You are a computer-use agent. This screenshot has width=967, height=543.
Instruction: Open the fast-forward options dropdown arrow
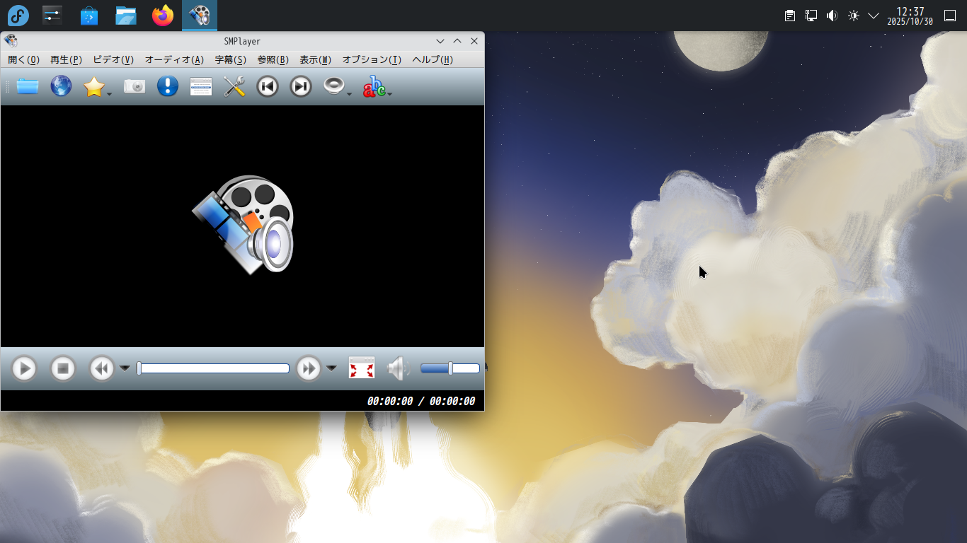click(x=331, y=368)
